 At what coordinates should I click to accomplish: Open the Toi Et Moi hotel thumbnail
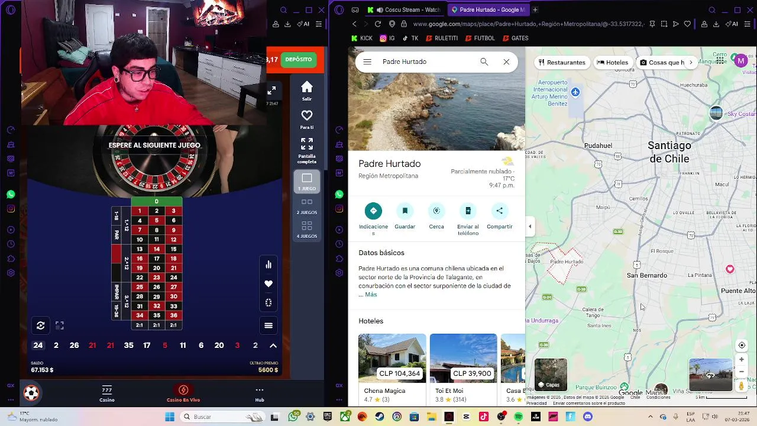(x=464, y=359)
